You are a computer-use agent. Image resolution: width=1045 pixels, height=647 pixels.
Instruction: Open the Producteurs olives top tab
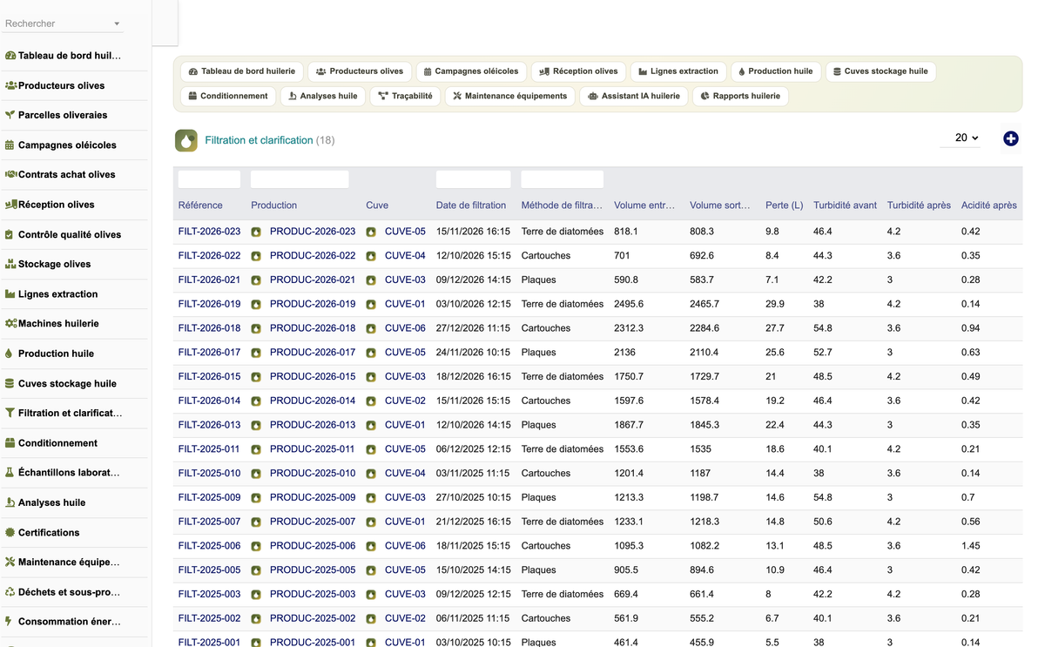pos(360,71)
